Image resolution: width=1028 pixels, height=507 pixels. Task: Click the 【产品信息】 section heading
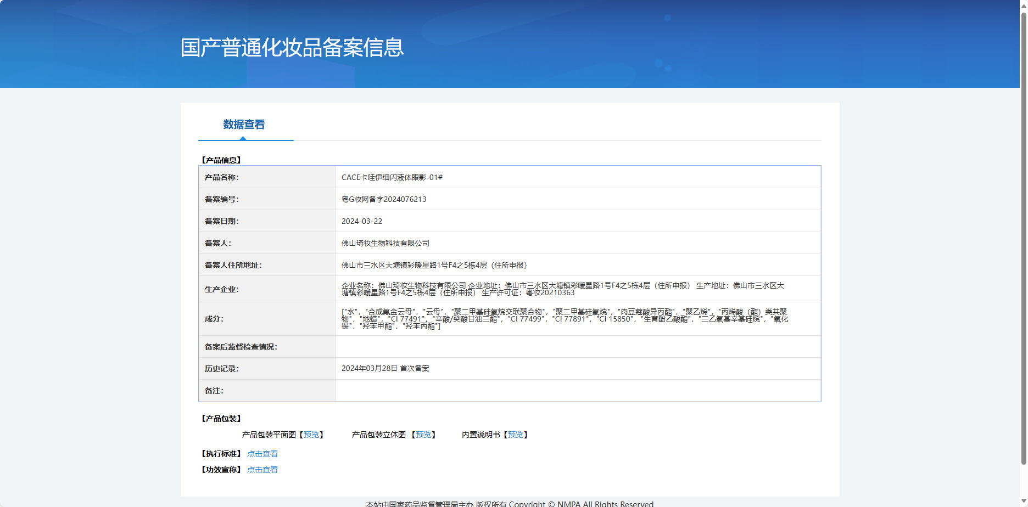(221, 160)
